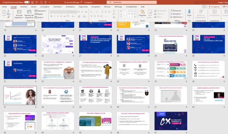228x134 pixels.
Task: Click the animation star icon under slide 46
Action: 149,133
